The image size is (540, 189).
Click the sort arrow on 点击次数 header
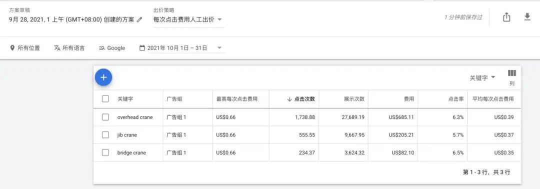(289, 99)
